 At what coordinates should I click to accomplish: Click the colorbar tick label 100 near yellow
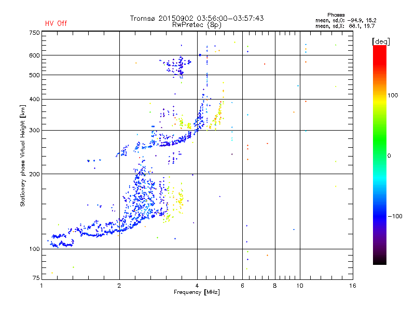(x=393, y=95)
